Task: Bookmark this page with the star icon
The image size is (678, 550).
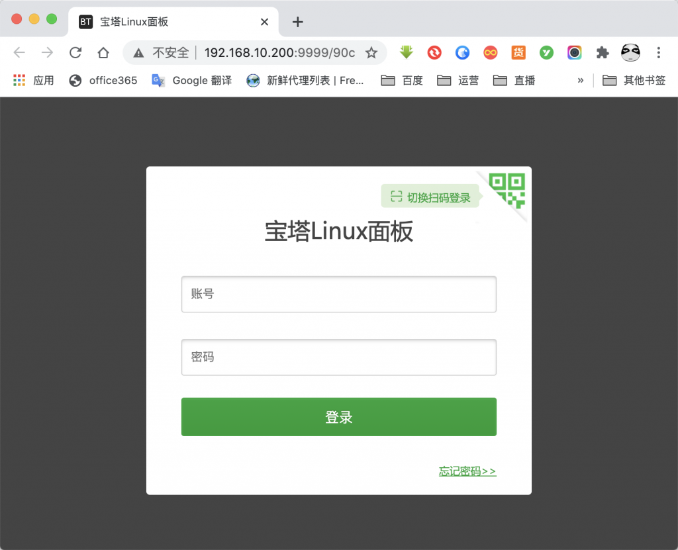Action: (x=371, y=53)
